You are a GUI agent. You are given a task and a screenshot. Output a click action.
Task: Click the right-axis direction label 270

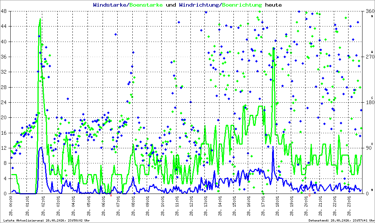[370, 57]
